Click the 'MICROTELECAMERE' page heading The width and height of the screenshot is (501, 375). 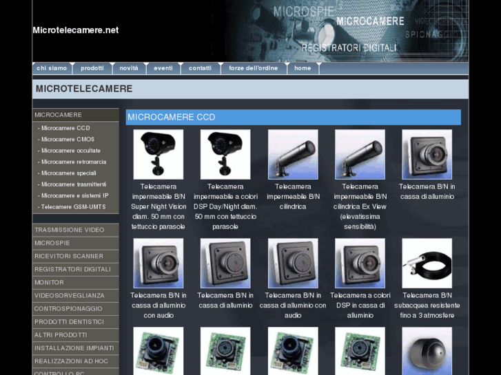point(84,89)
